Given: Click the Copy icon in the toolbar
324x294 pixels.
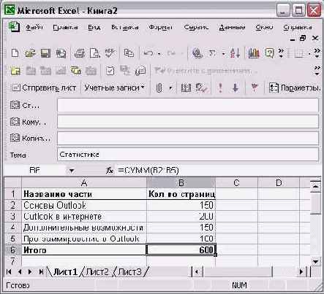Looking at the screenshot, I should [x=129, y=53].
